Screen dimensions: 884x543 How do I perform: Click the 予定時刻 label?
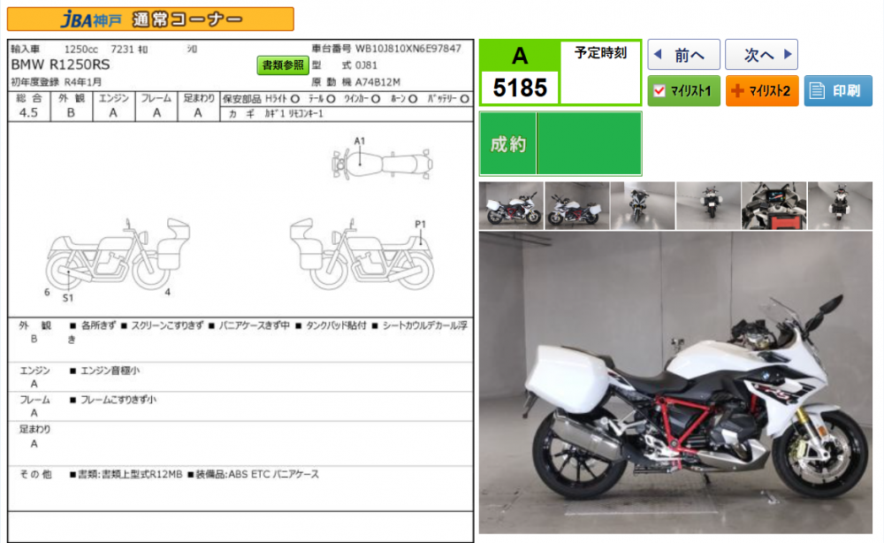600,53
